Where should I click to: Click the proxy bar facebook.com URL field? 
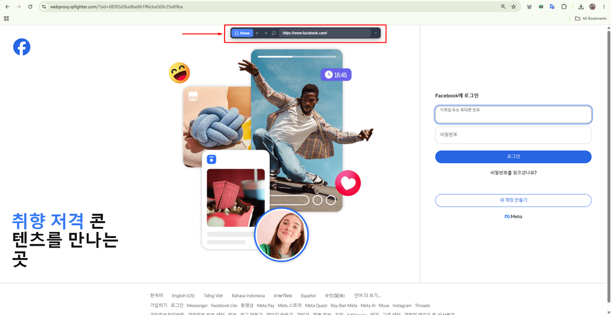pyautogui.click(x=324, y=33)
